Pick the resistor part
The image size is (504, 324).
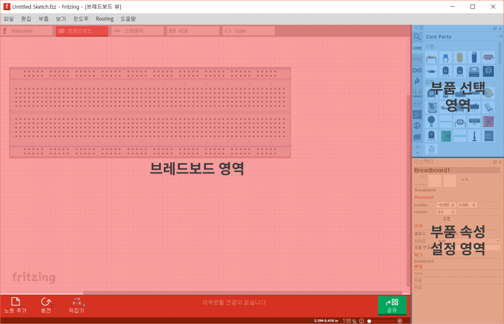[x=432, y=58]
